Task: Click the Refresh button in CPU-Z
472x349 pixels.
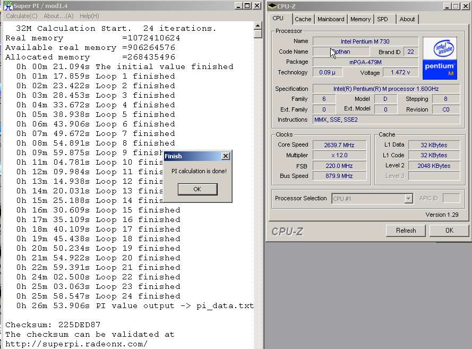Action: click(x=406, y=231)
